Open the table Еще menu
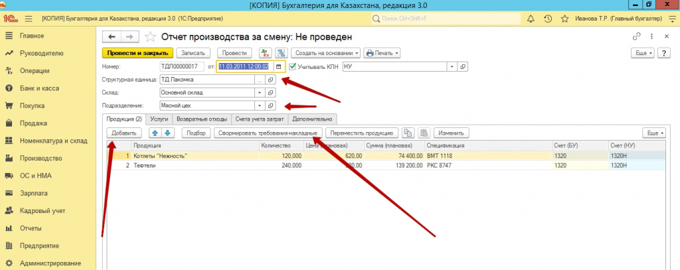 655,133
